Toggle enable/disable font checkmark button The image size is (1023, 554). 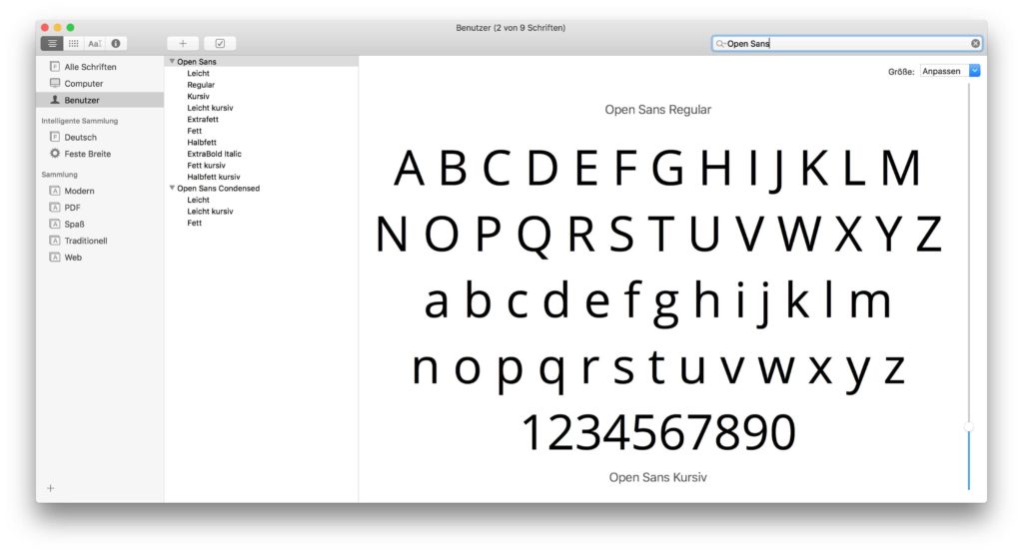pyautogui.click(x=220, y=43)
